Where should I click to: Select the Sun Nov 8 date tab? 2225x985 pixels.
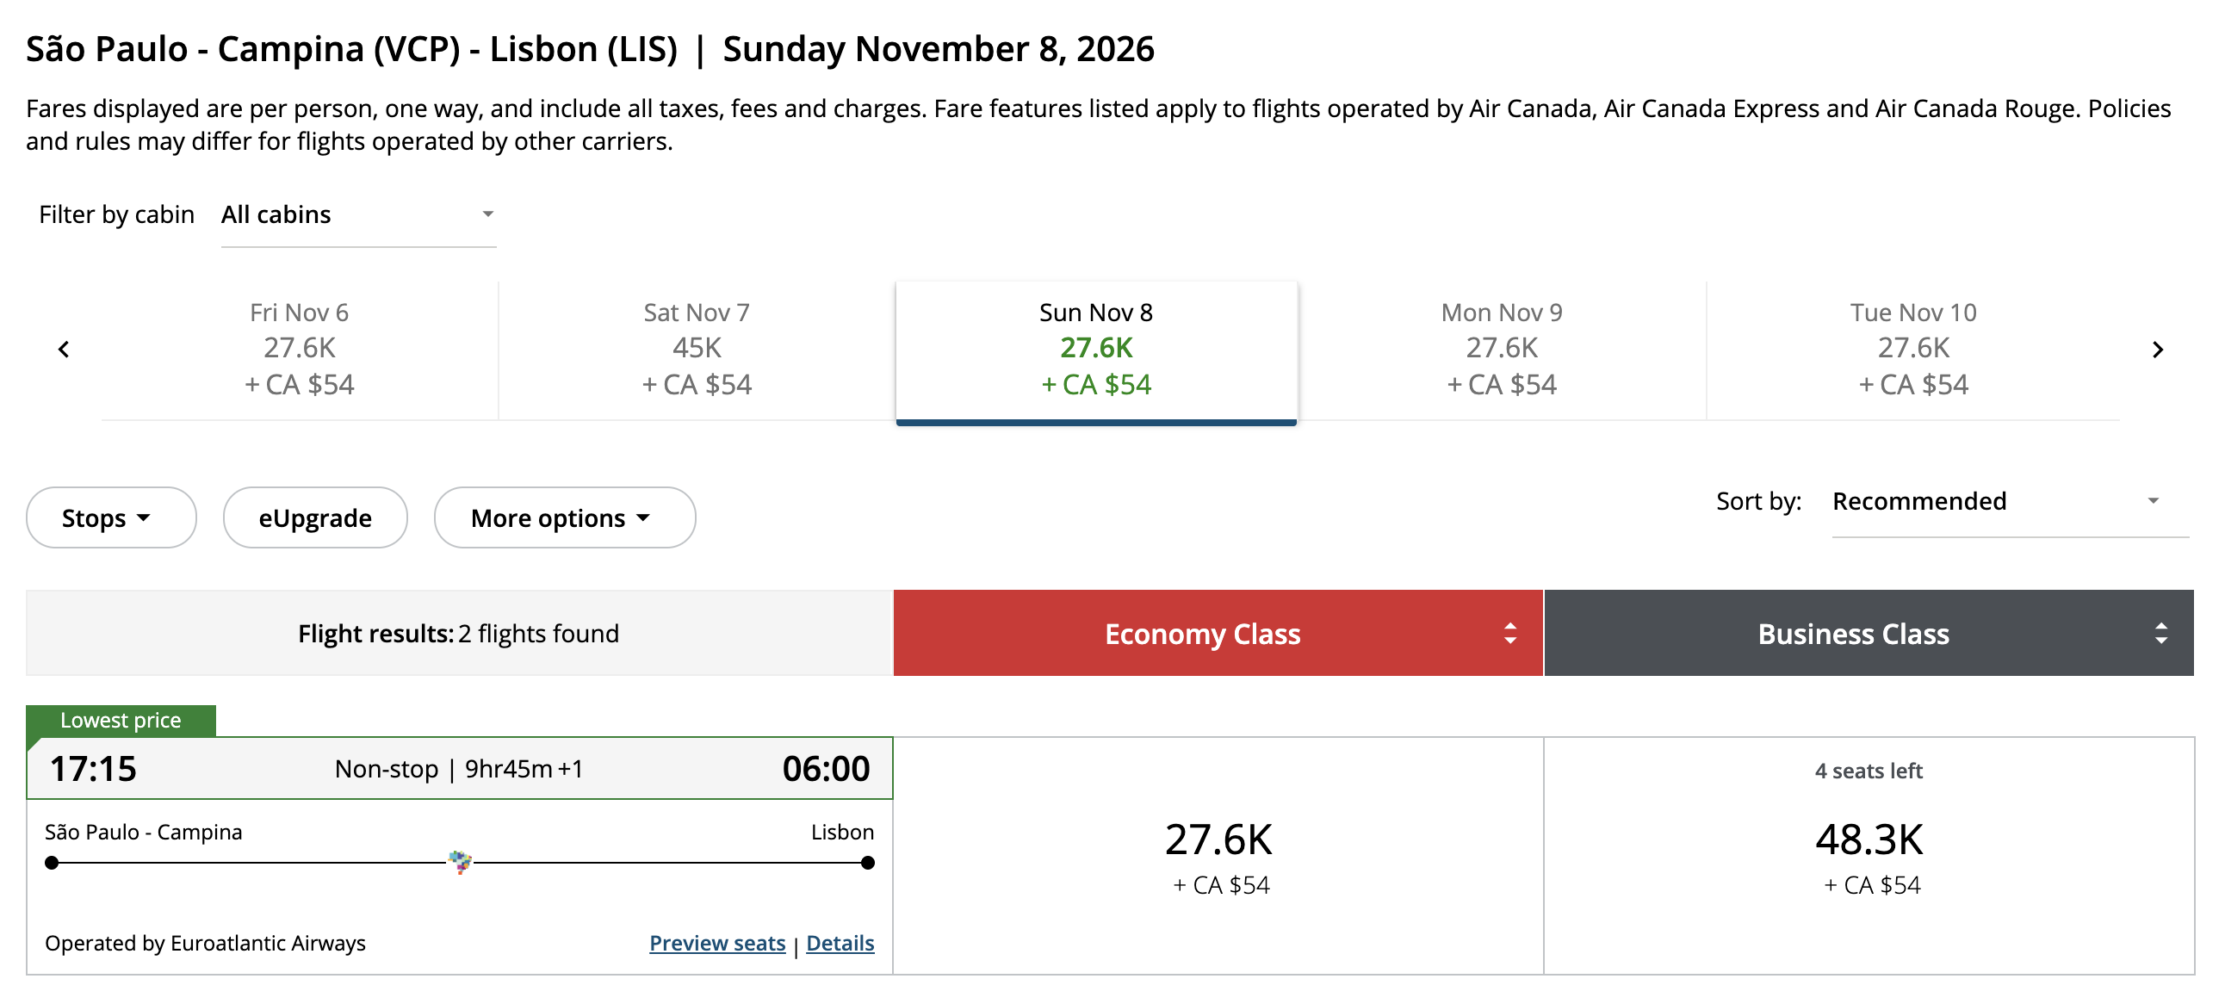(x=1095, y=349)
